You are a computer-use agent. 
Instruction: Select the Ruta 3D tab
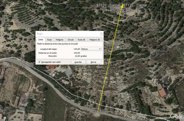pos(81,40)
